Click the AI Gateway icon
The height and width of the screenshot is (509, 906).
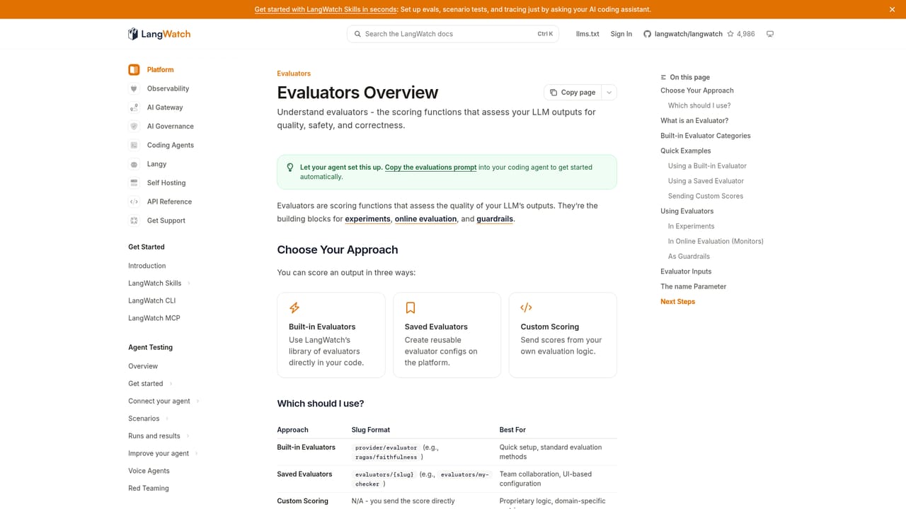click(x=134, y=107)
